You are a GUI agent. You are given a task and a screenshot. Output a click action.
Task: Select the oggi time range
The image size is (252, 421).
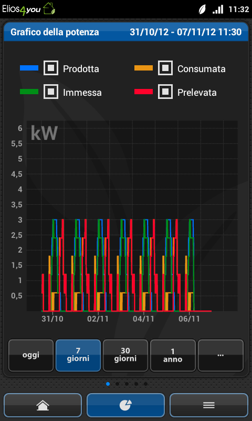click(31, 355)
